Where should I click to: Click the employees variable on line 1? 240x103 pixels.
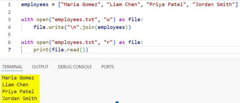pos(35,5)
